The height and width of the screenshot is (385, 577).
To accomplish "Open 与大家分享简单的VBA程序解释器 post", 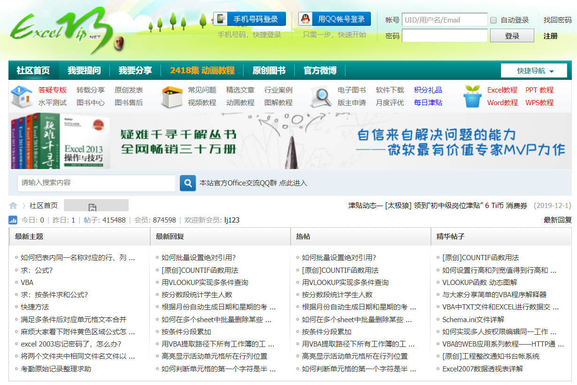I will click(494, 295).
